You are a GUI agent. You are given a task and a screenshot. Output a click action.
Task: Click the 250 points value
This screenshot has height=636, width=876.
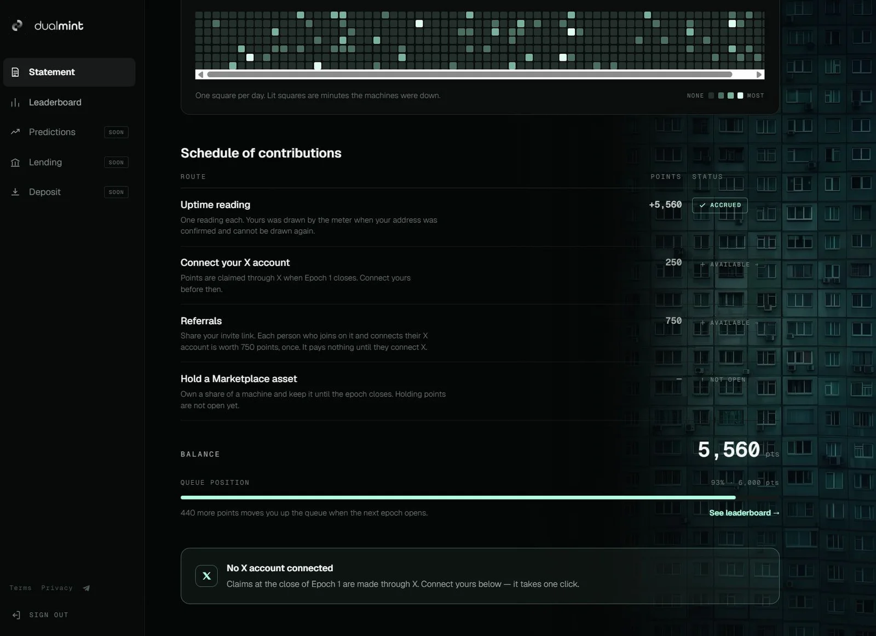click(x=673, y=263)
